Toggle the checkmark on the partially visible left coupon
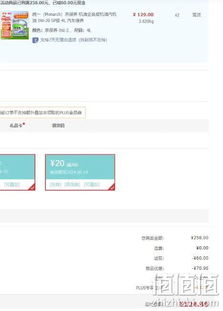Viewport: 223px width, 311px height. point(32,187)
